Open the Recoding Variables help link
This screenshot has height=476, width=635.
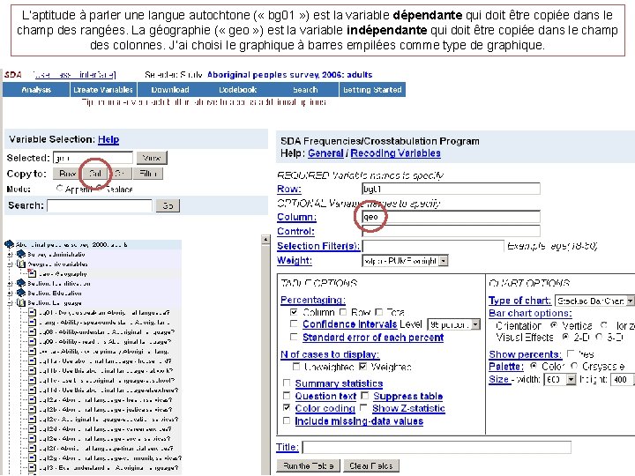coord(396,153)
